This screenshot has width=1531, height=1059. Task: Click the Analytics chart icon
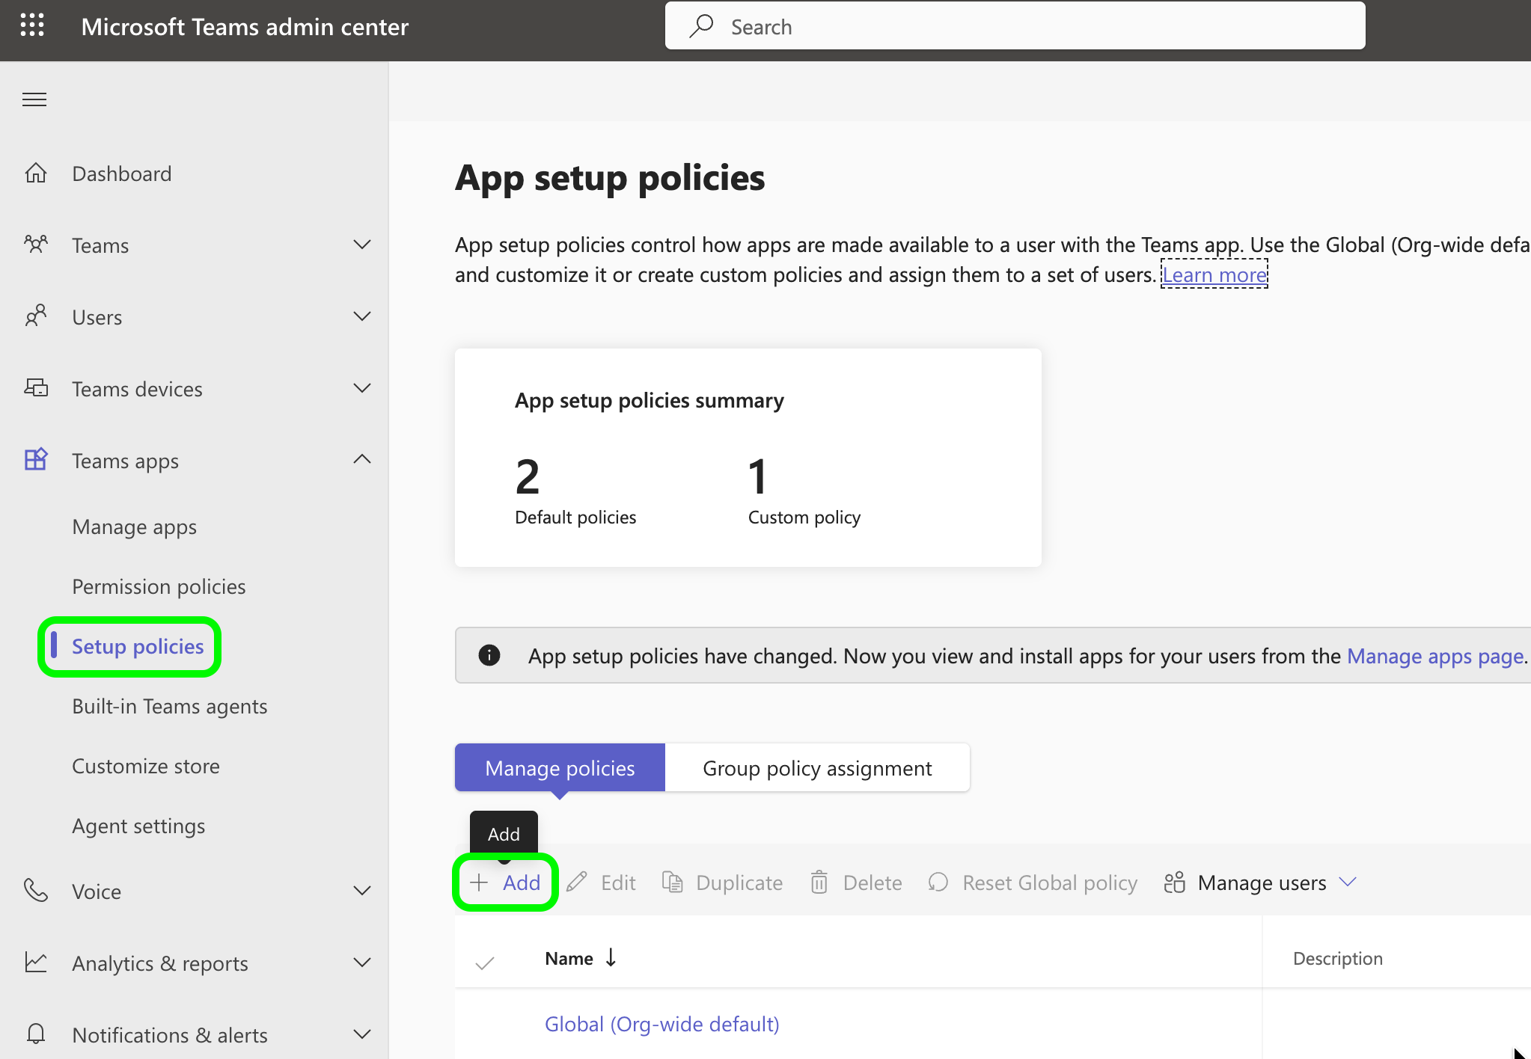(36, 962)
